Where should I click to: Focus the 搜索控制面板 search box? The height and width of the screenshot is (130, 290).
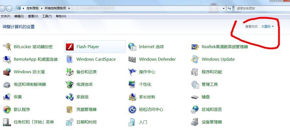coord(262,8)
